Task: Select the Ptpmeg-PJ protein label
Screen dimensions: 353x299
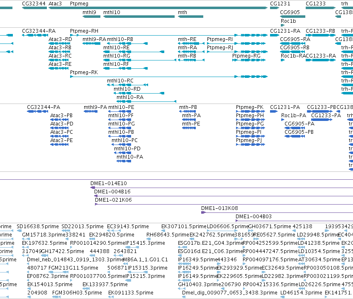Action: [249, 140]
